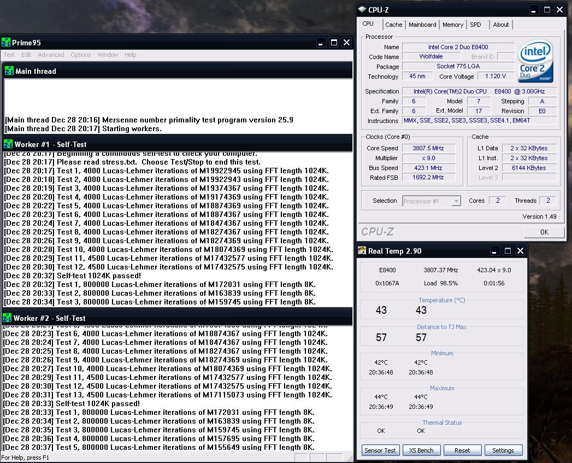Click the Core Voltage value 1.120 V
Image resolution: width=572 pixels, height=463 pixels.
pyautogui.click(x=496, y=76)
